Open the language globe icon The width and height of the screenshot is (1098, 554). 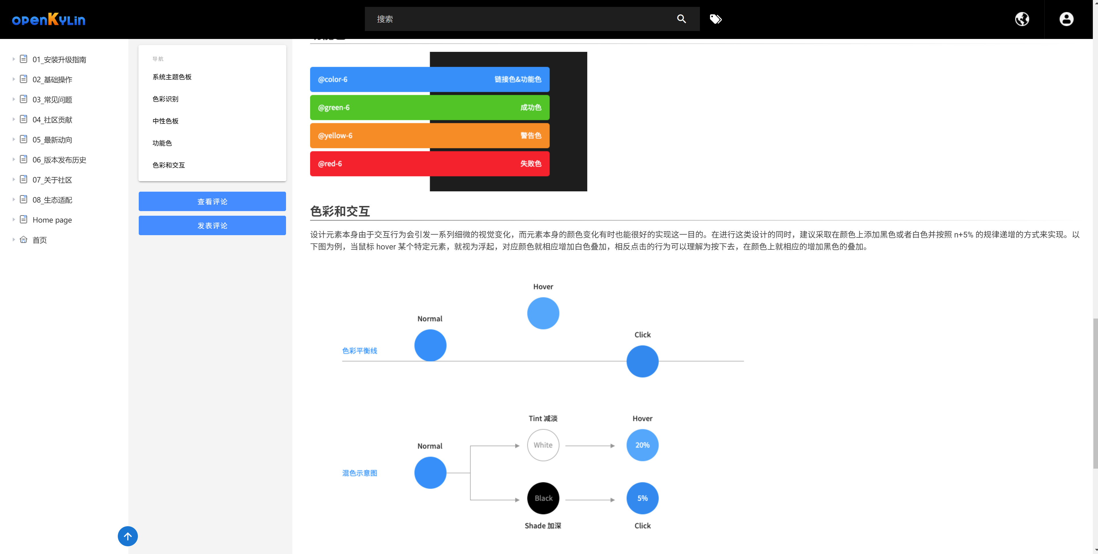click(x=1022, y=19)
